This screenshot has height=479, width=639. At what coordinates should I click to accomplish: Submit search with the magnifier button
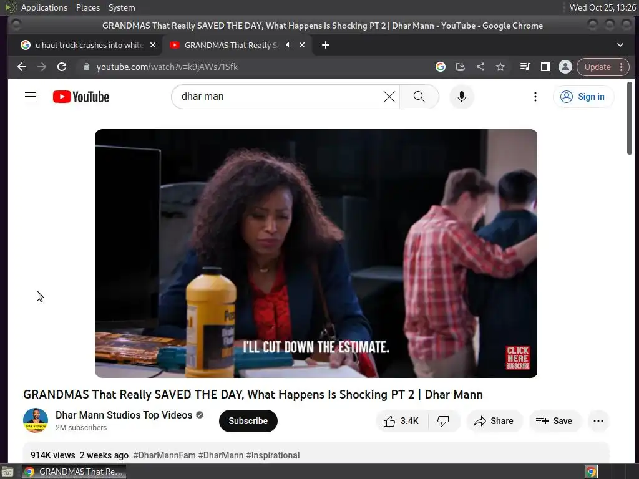coord(419,97)
